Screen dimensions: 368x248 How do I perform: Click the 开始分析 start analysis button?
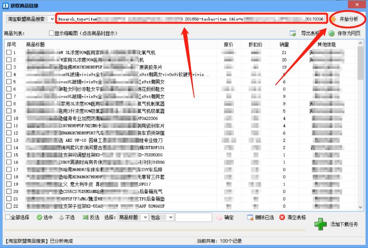(348, 19)
